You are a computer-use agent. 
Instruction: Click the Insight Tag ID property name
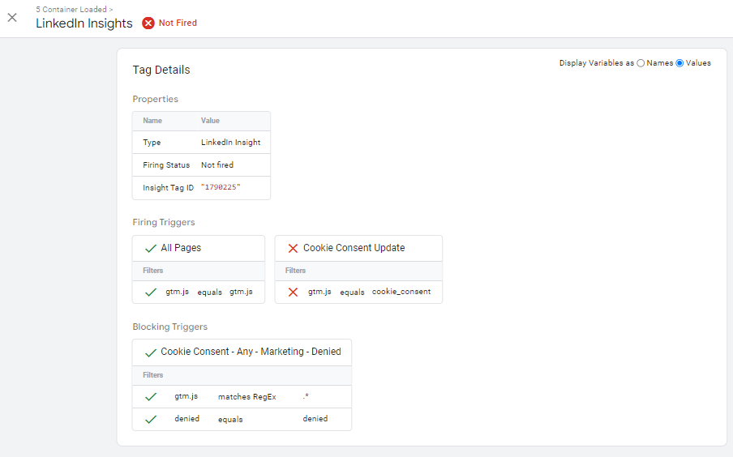tap(168, 187)
